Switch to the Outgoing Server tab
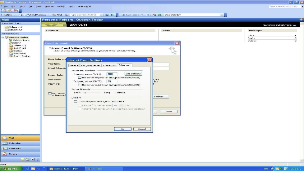Screen dimensions: 304x171 tap(90, 65)
